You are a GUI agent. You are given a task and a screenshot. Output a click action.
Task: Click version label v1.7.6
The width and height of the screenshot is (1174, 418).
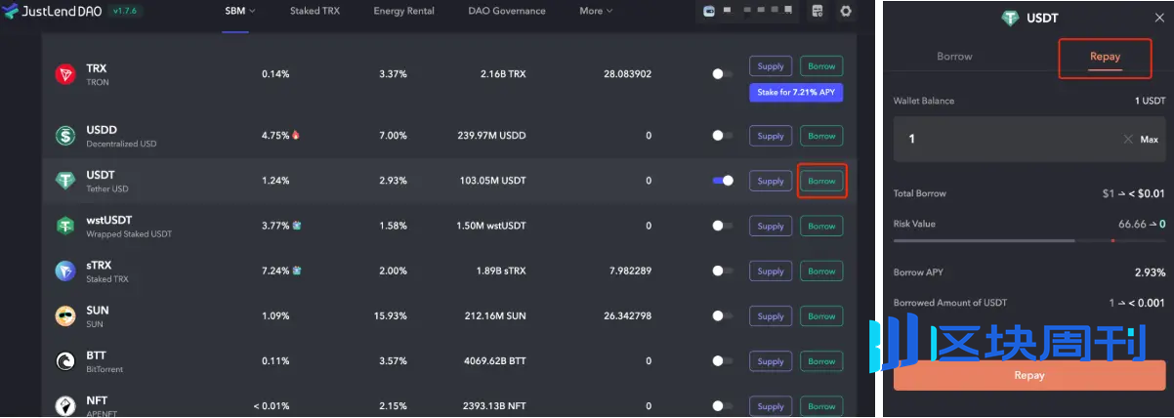point(123,12)
